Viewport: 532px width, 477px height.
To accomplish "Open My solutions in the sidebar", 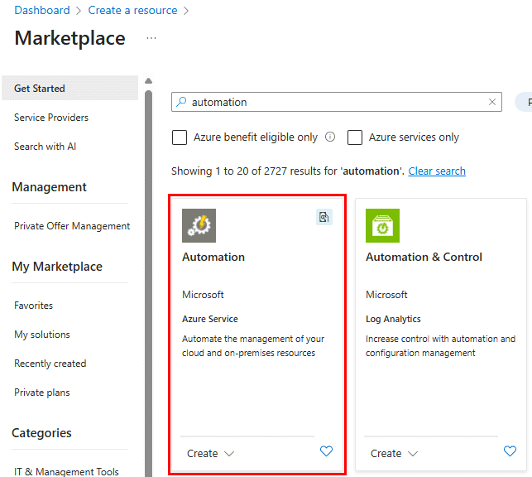I will click(x=42, y=335).
